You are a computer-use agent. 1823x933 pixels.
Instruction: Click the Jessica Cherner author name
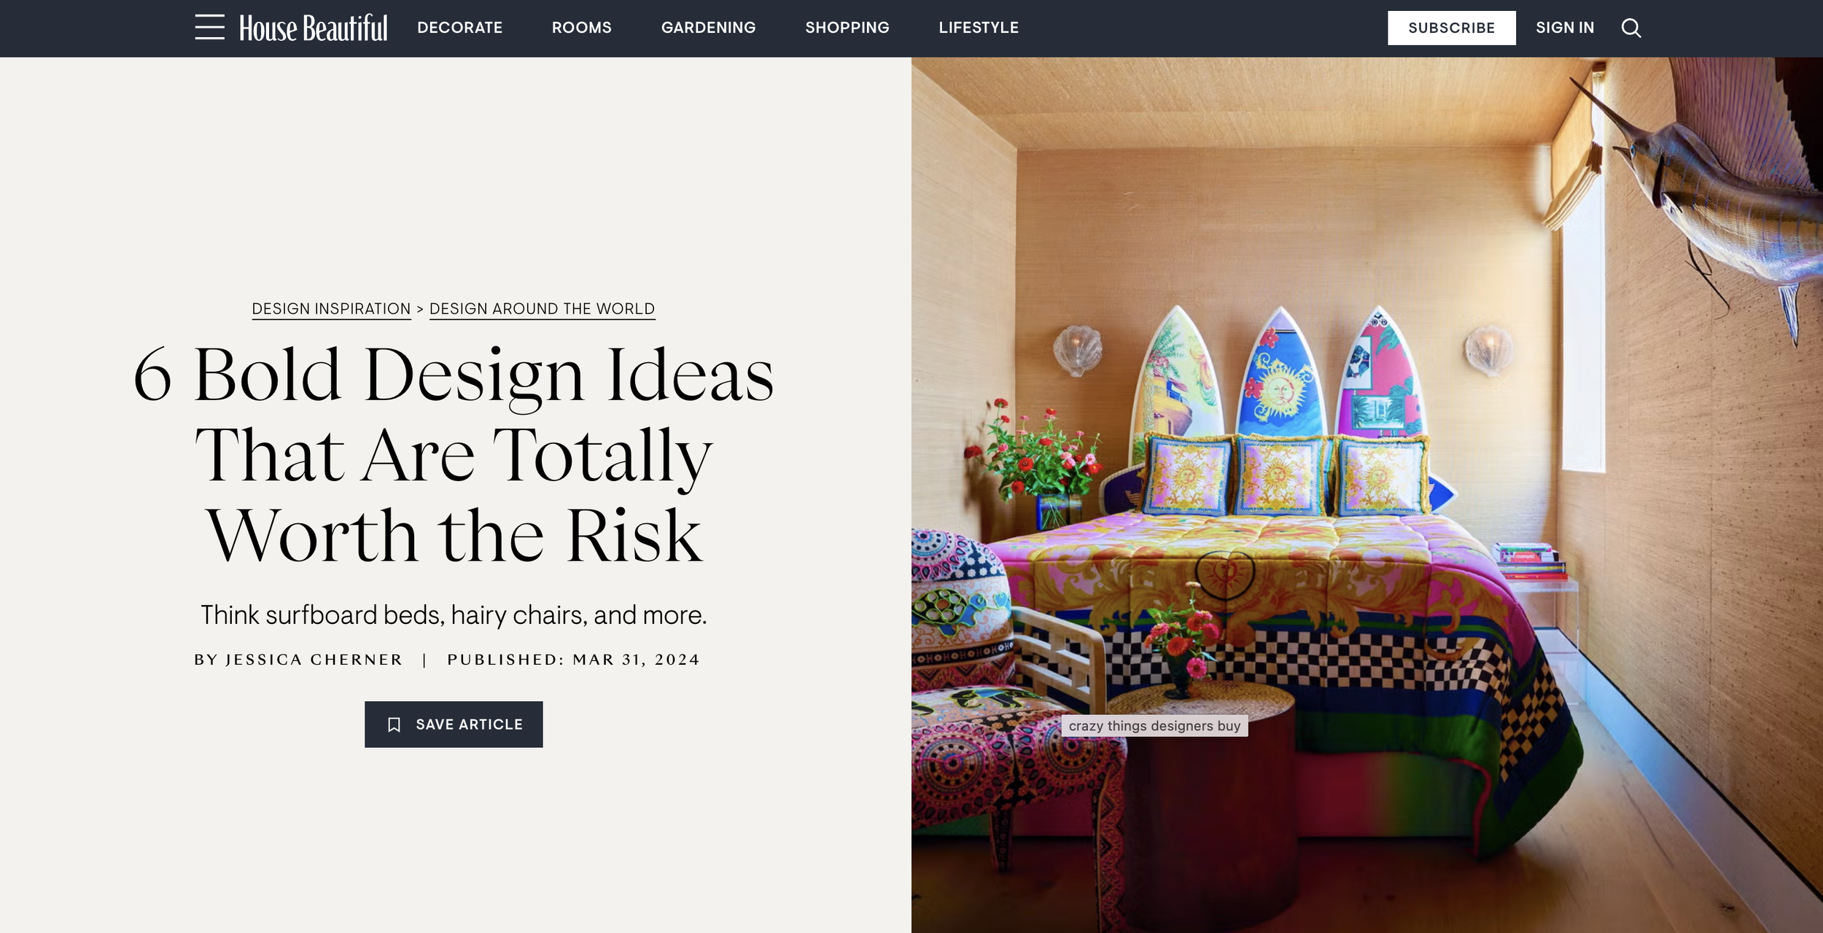click(x=314, y=660)
